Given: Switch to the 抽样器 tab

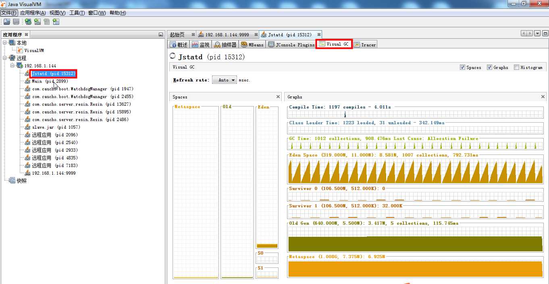Looking at the screenshot, I should tap(225, 45).
